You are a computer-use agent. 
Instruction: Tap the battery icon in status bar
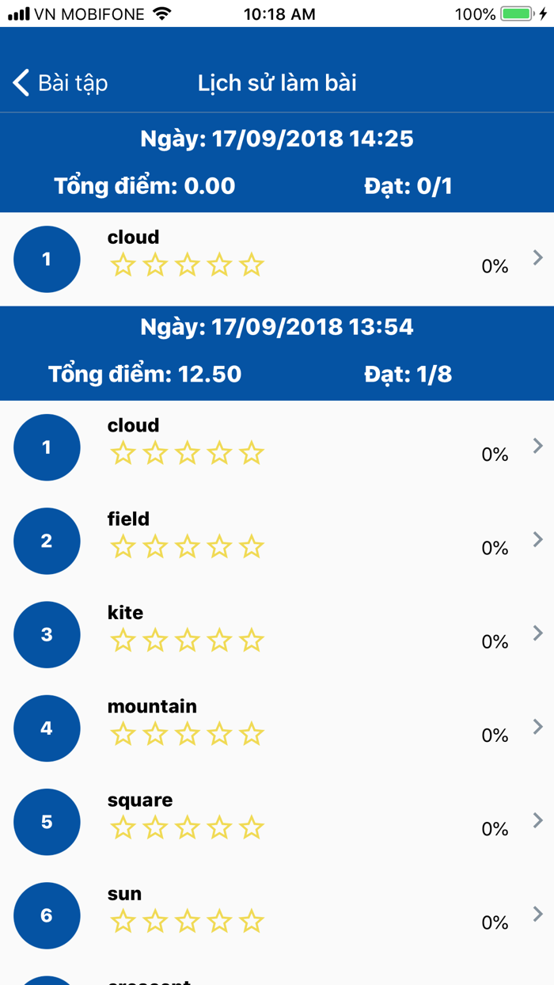tap(518, 14)
